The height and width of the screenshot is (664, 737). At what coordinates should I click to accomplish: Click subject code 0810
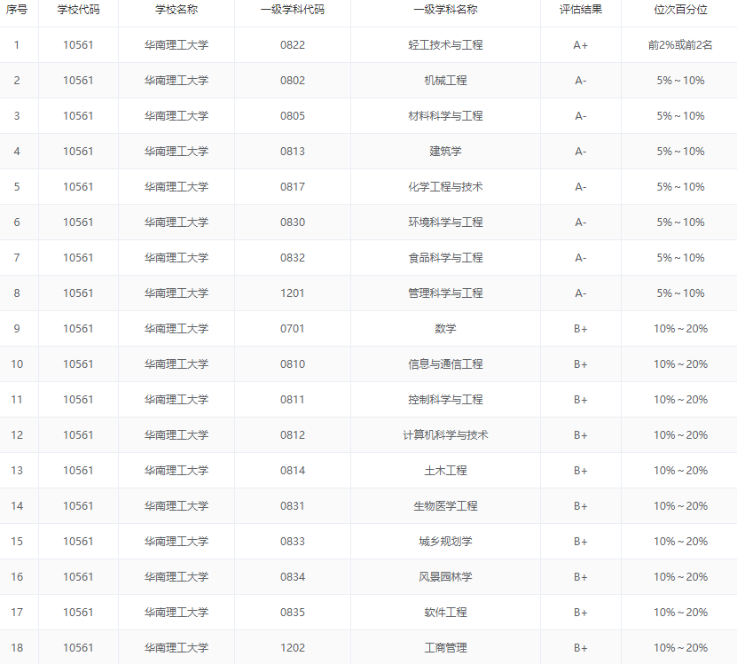(293, 364)
